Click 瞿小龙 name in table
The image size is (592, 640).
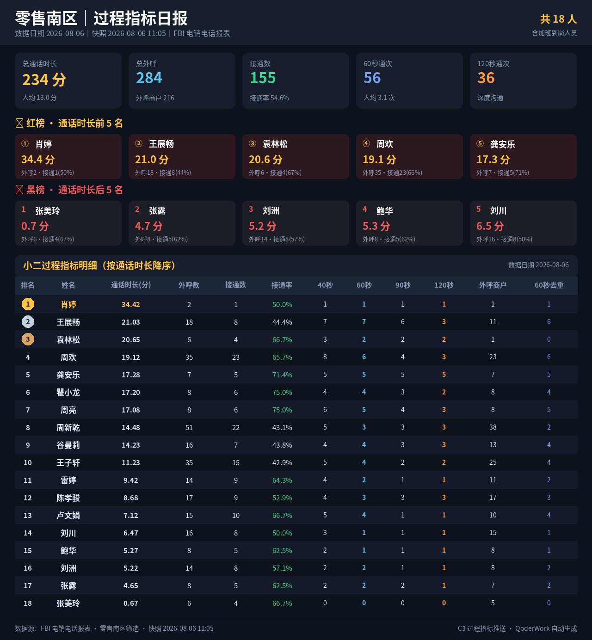point(68,392)
